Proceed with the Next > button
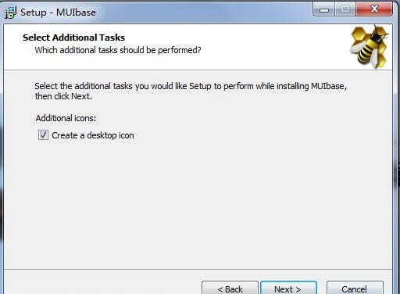400x294 pixels. click(x=288, y=288)
